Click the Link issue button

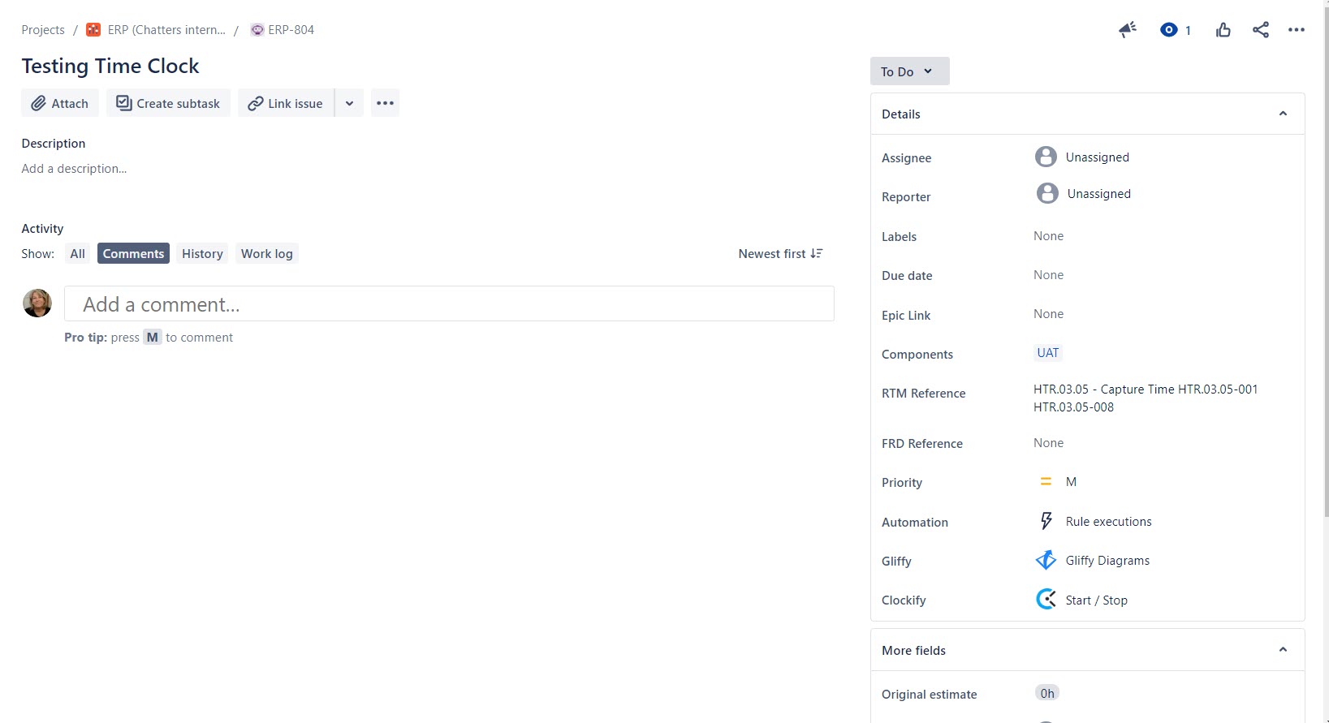click(x=286, y=103)
